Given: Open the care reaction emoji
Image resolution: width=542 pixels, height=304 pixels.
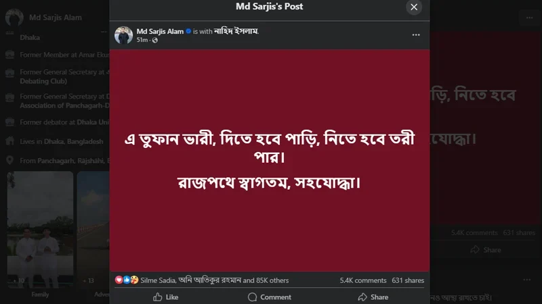Looking at the screenshot, I should (134, 280).
